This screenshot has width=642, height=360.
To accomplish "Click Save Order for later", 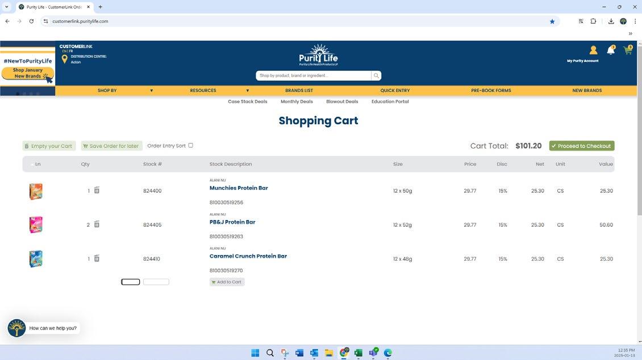I will pos(111,146).
